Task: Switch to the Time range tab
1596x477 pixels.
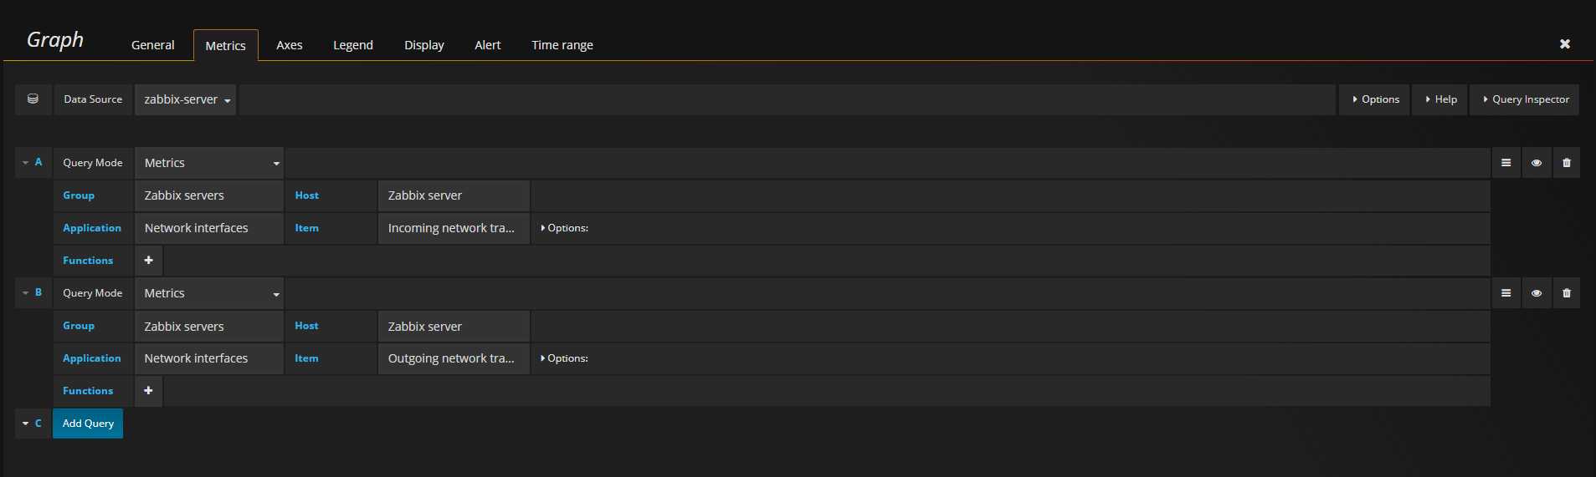Action: point(562,45)
